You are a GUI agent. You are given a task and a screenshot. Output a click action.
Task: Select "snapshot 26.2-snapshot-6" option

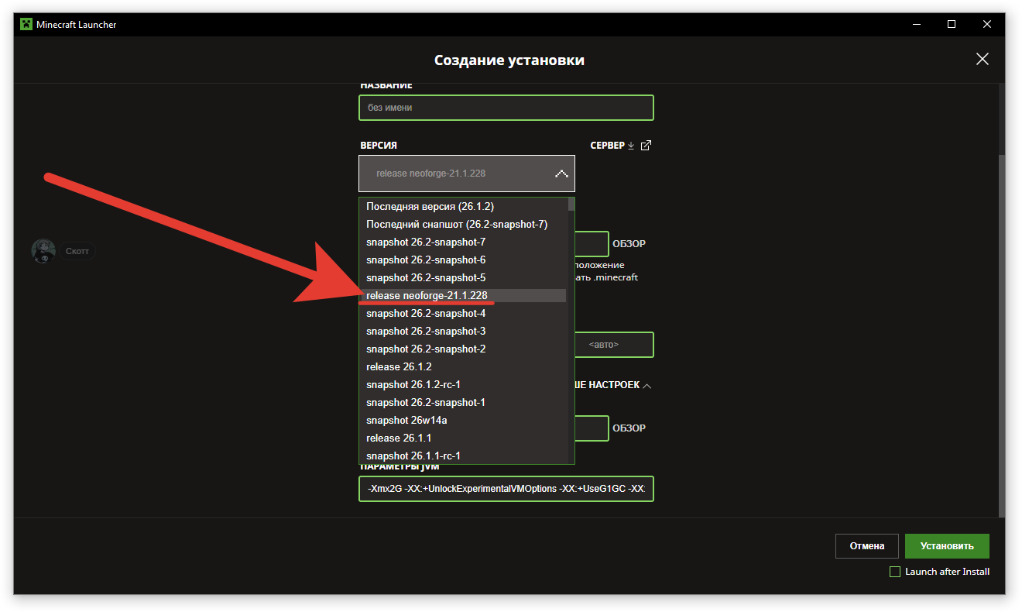[463, 260]
